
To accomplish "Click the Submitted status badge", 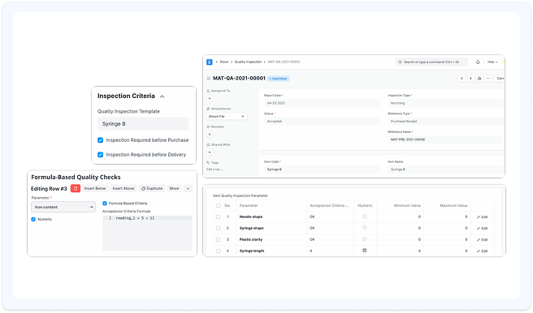I will 279,79.
